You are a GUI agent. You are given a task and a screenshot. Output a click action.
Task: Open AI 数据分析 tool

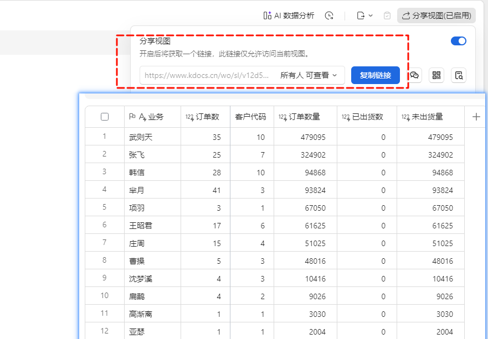pos(289,15)
